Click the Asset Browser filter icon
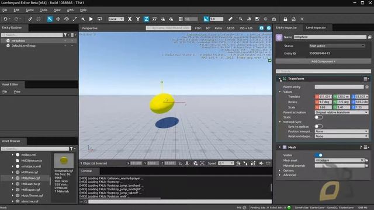The width and height of the screenshot is (374, 210). [71, 149]
